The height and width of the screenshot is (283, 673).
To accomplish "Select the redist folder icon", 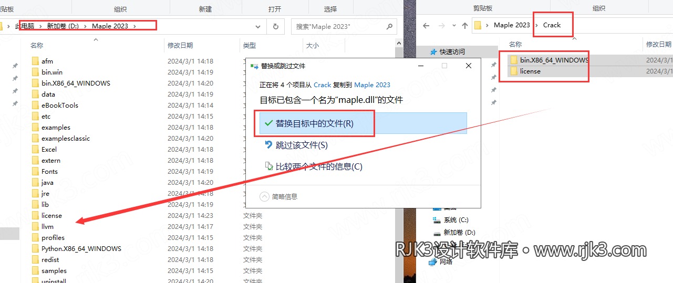I will 35,259.
